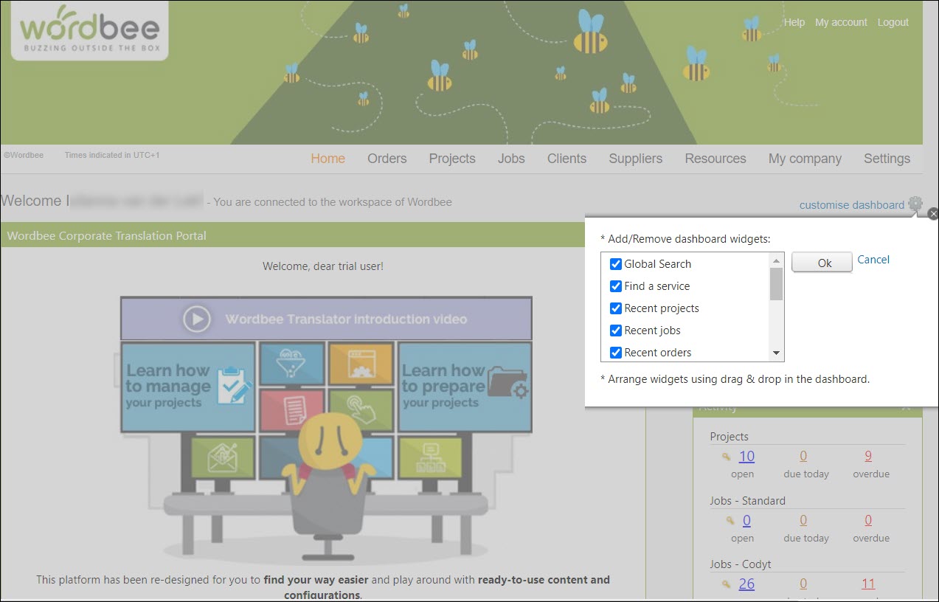Click the key icon under Jobs - Standard
The width and height of the screenshot is (939, 602).
pyautogui.click(x=730, y=521)
